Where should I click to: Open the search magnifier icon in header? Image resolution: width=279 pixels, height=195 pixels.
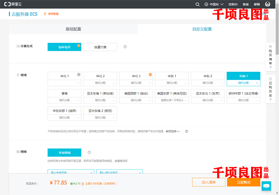pos(197,4)
